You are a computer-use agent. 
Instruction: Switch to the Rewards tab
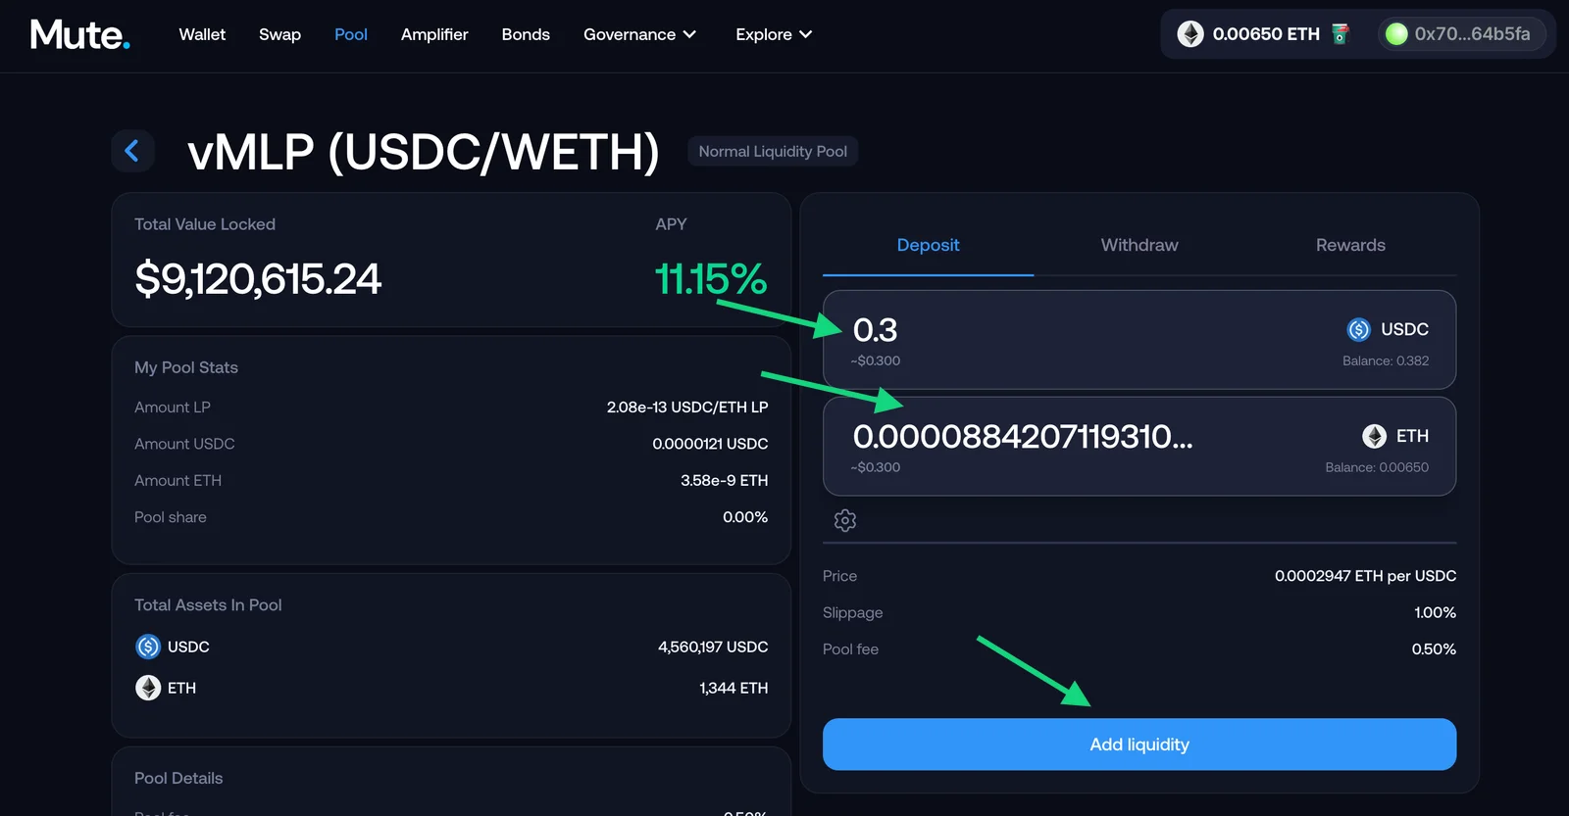pos(1350,245)
